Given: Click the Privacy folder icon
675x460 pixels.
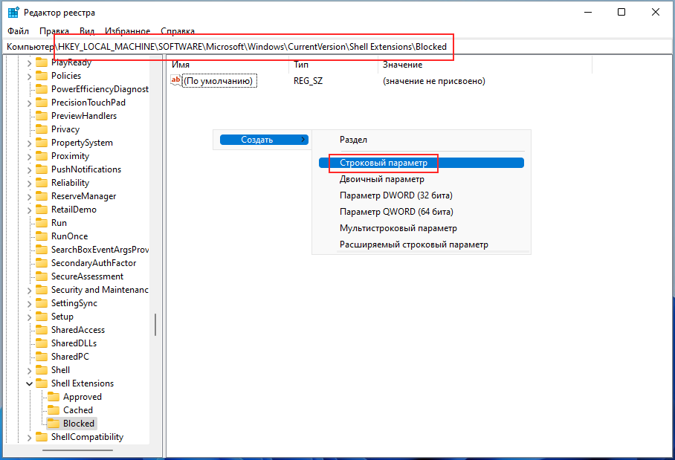Looking at the screenshot, I should (x=42, y=129).
